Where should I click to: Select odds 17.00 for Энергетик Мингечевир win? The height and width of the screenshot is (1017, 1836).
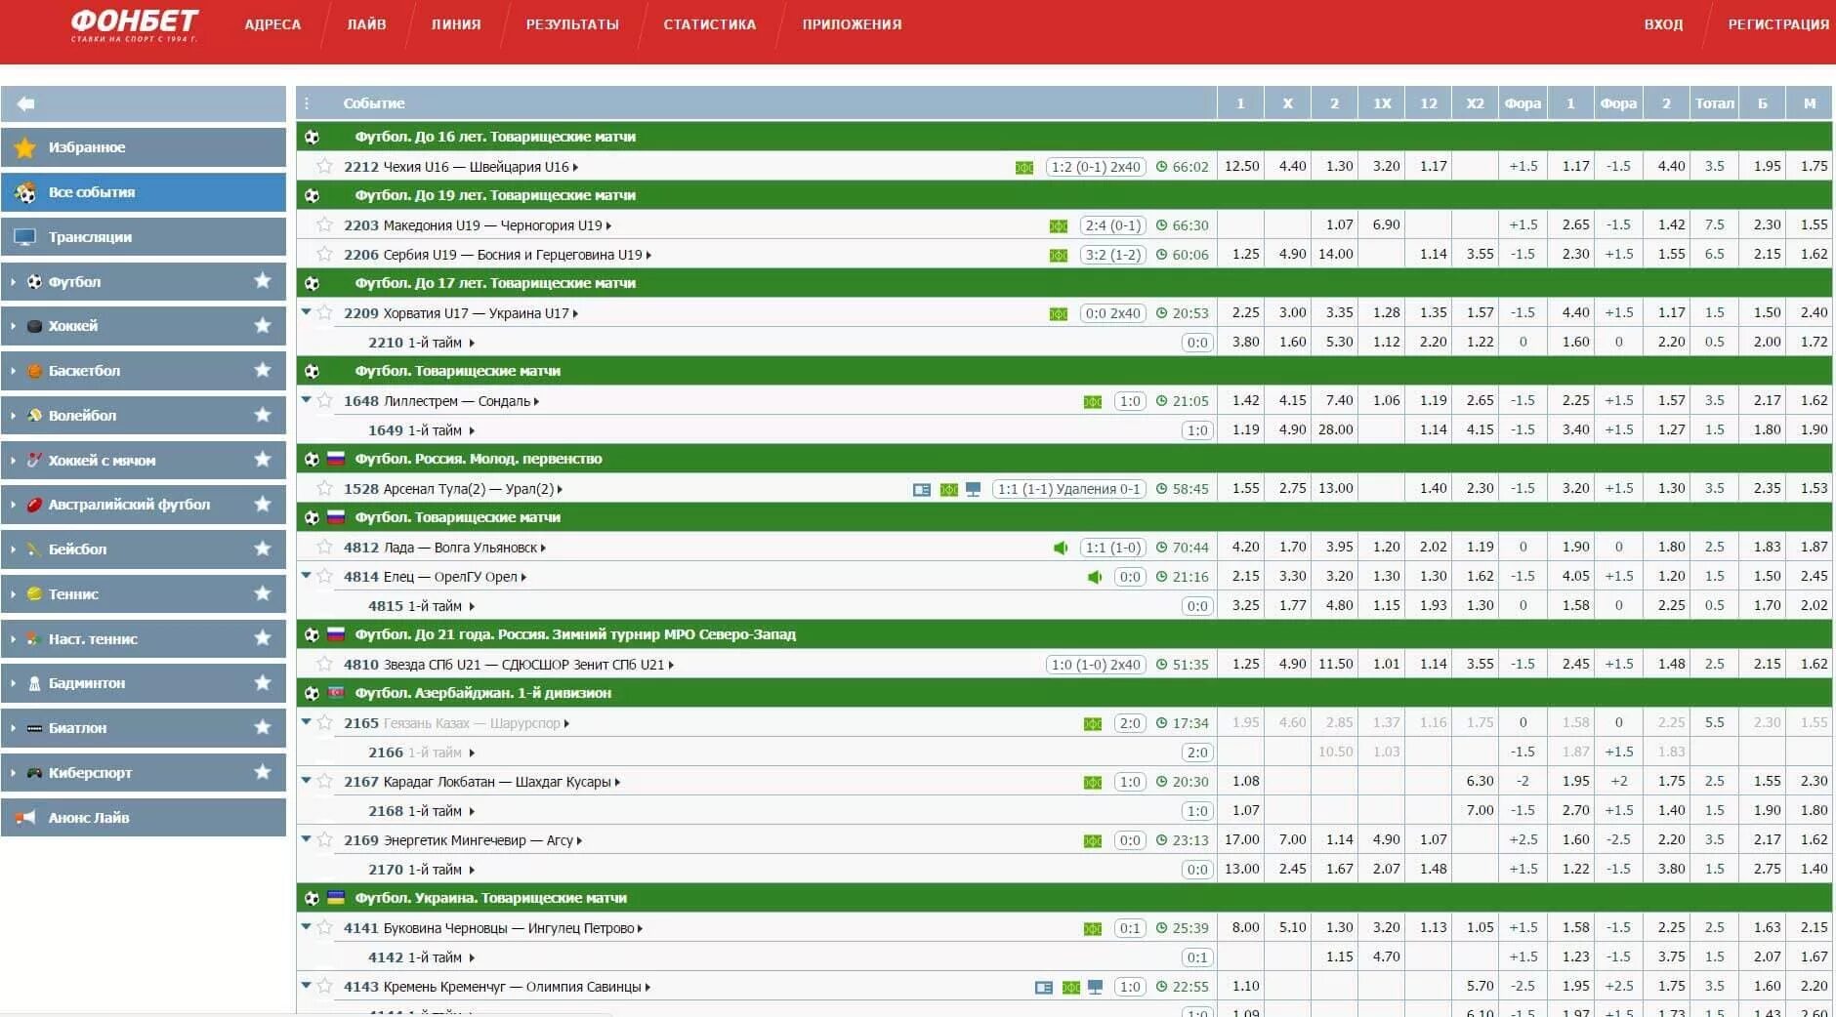[x=1241, y=839]
